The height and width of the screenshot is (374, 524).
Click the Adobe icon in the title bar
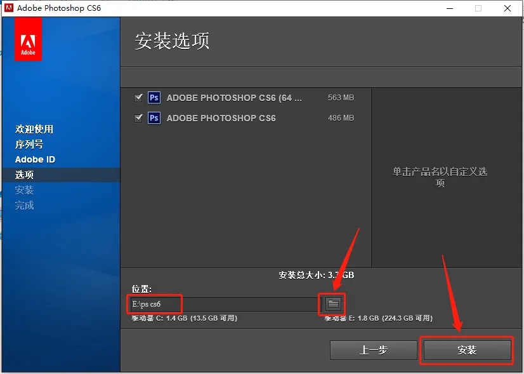(9, 8)
